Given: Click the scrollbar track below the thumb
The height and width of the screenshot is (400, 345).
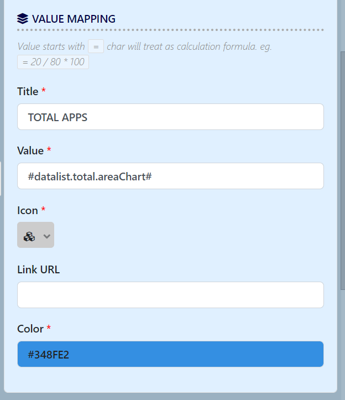Looking at the screenshot, I should pyautogui.click(x=342, y=343).
